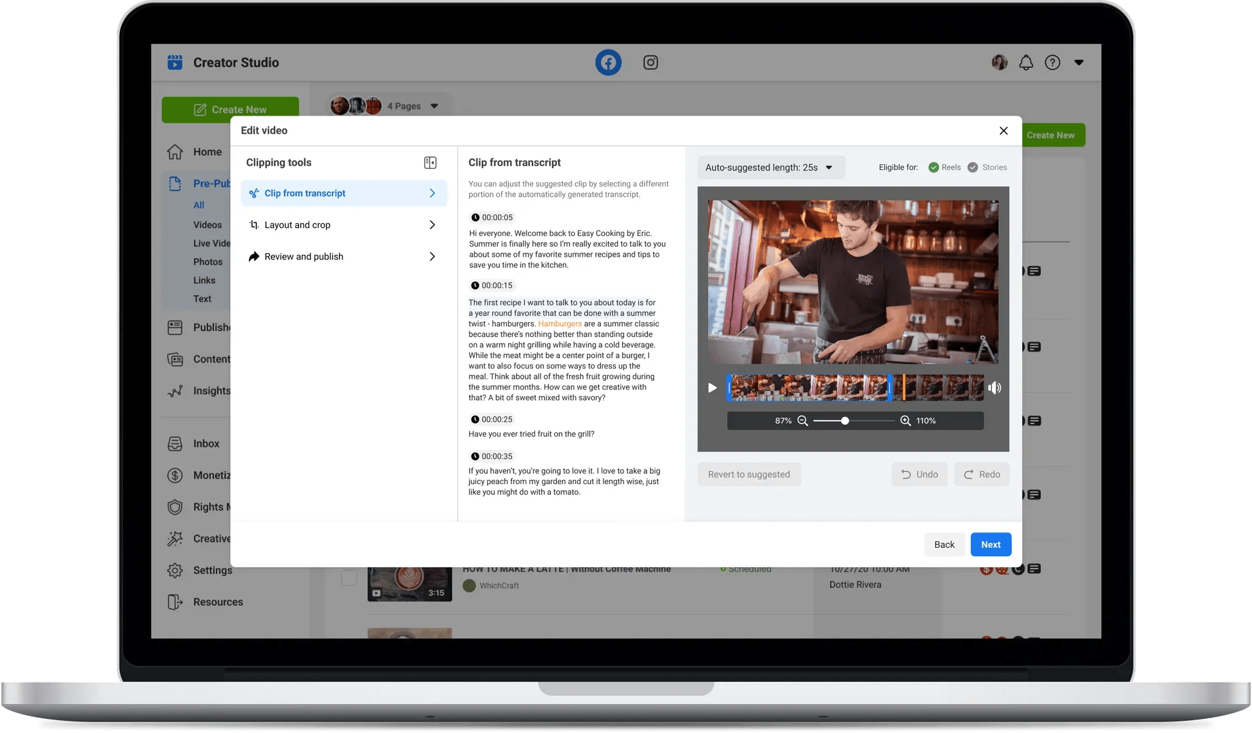Expand the 4 Pages dropdown
The image size is (1252, 733).
(434, 106)
